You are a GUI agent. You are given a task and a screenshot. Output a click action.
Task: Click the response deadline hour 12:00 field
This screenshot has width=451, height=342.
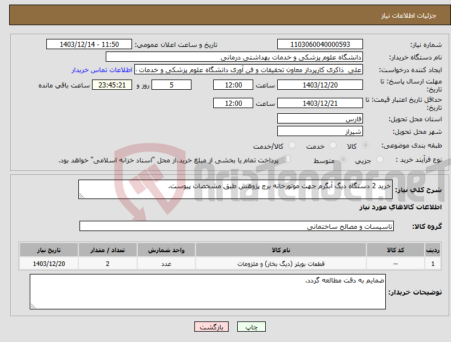[233, 85]
